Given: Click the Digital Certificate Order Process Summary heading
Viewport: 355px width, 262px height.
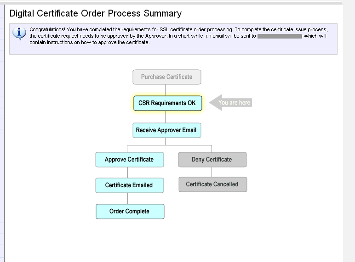Looking at the screenshot, I should coord(96,13).
